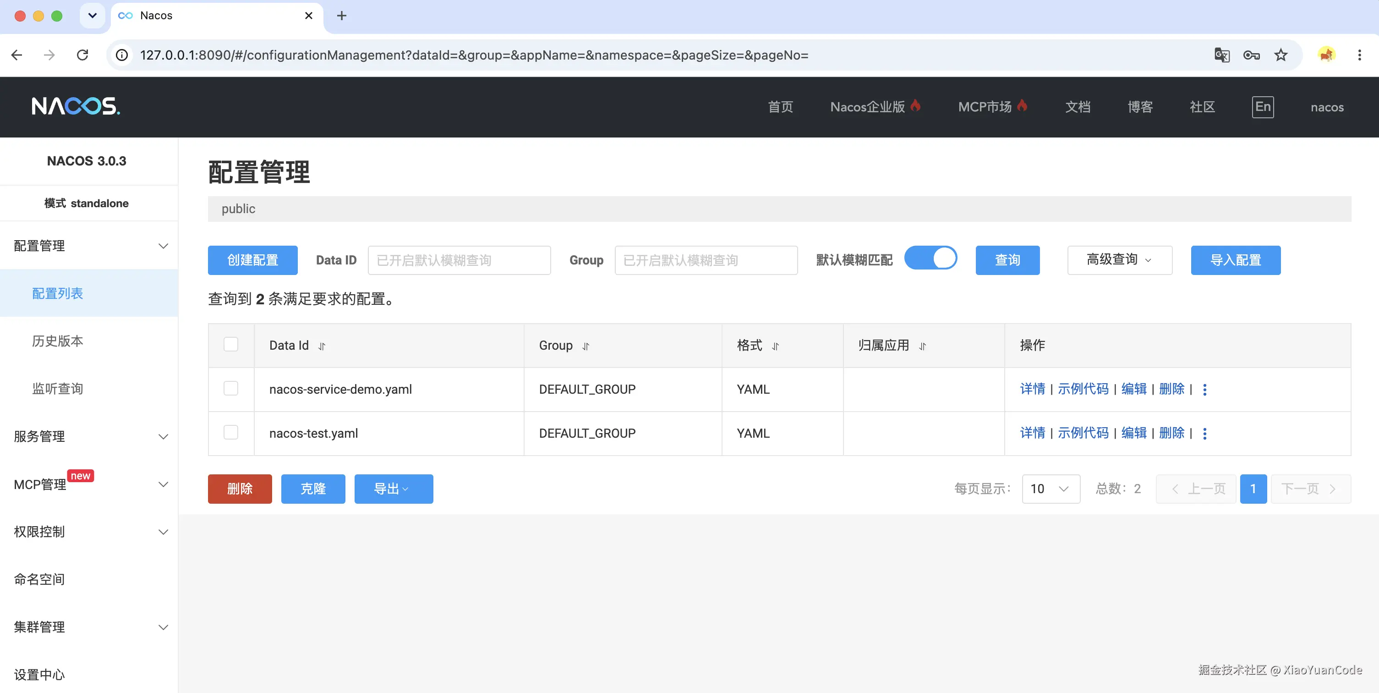Bookmark this page with the star

pyautogui.click(x=1280, y=55)
